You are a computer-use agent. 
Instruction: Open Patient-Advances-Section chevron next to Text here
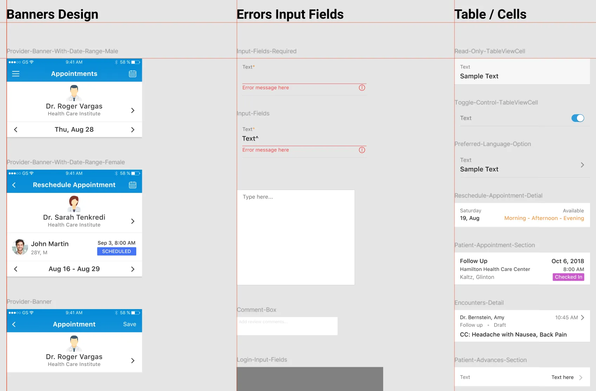pyautogui.click(x=581, y=378)
